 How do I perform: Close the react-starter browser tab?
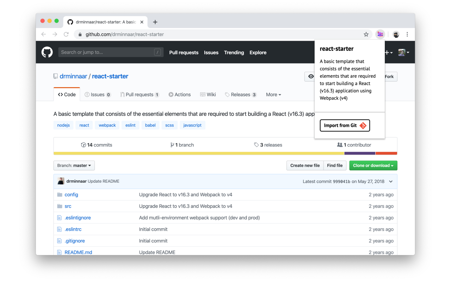142,22
